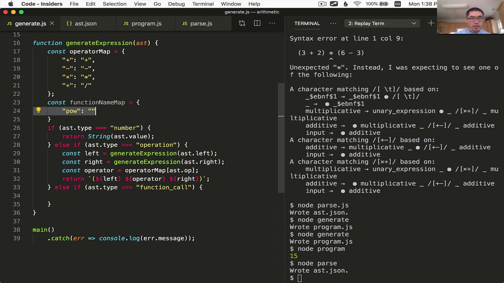This screenshot has height=283, width=504.
Task: Click the TERMINAL panel label
Action: coord(307,24)
